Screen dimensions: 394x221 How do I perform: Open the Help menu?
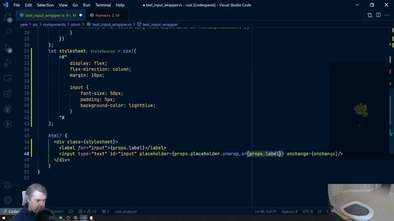(x=120, y=5)
